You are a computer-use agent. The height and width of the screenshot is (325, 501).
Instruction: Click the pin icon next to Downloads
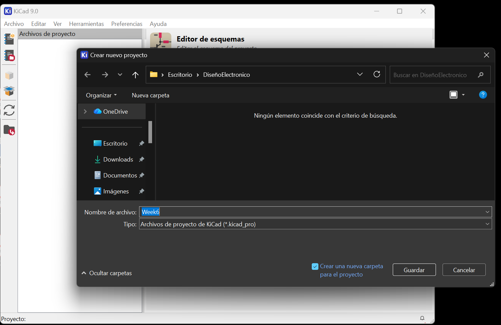click(x=142, y=160)
